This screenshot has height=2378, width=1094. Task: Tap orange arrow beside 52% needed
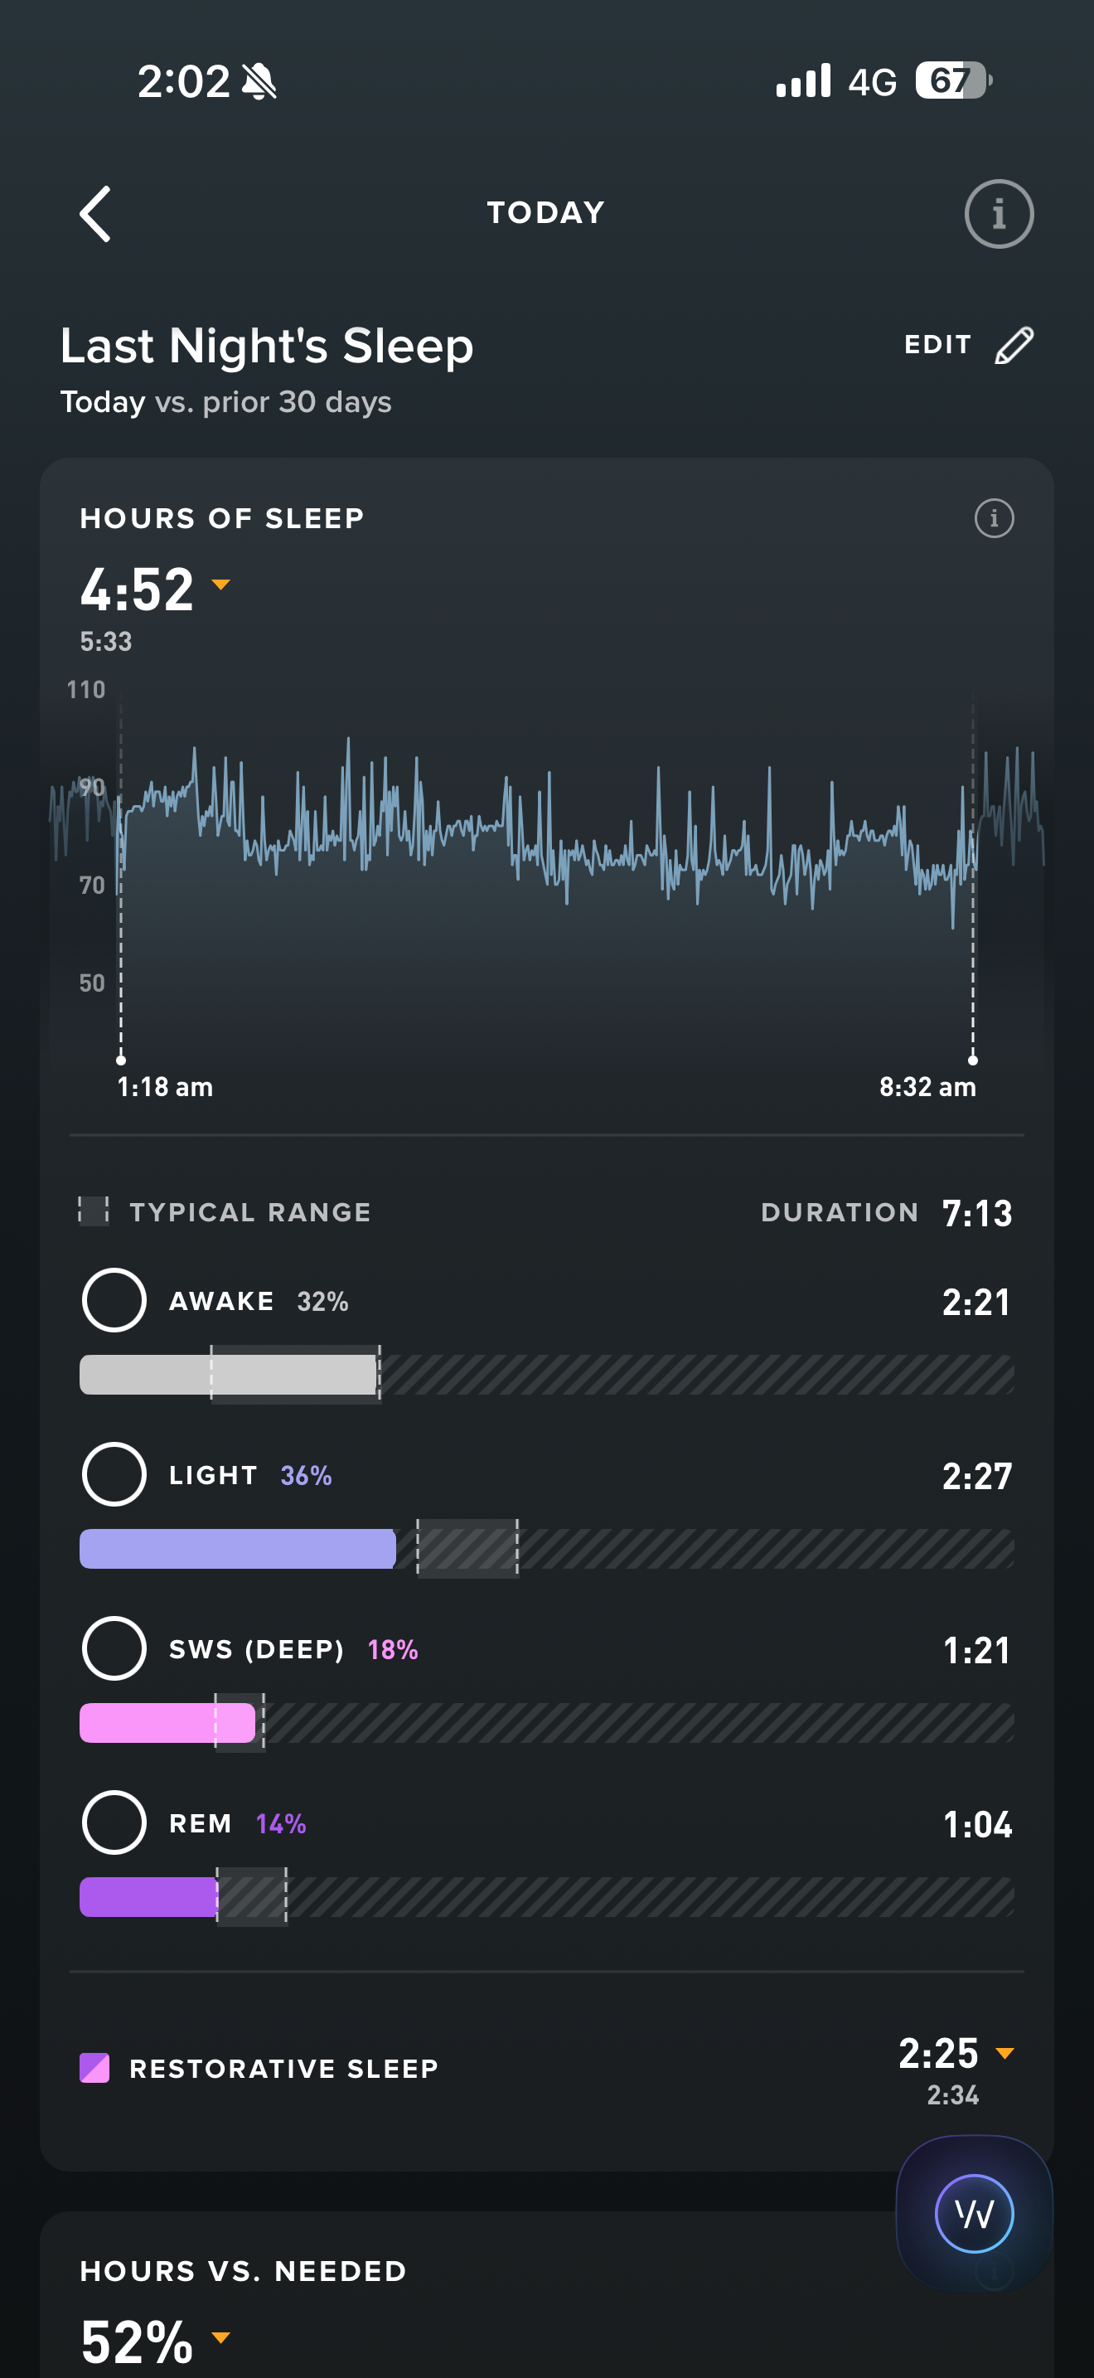coord(220,2337)
